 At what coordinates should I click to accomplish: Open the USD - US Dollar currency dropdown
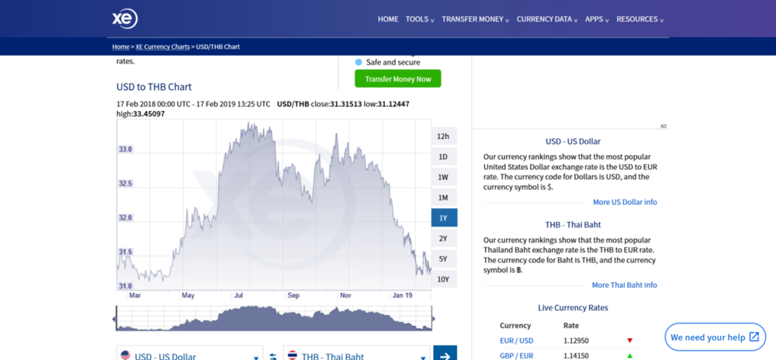(190, 354)
